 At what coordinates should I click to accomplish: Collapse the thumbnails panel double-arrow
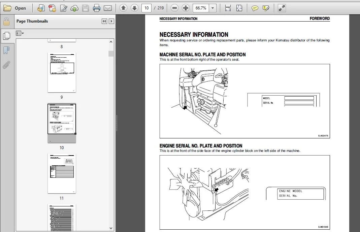coord(104,21)
